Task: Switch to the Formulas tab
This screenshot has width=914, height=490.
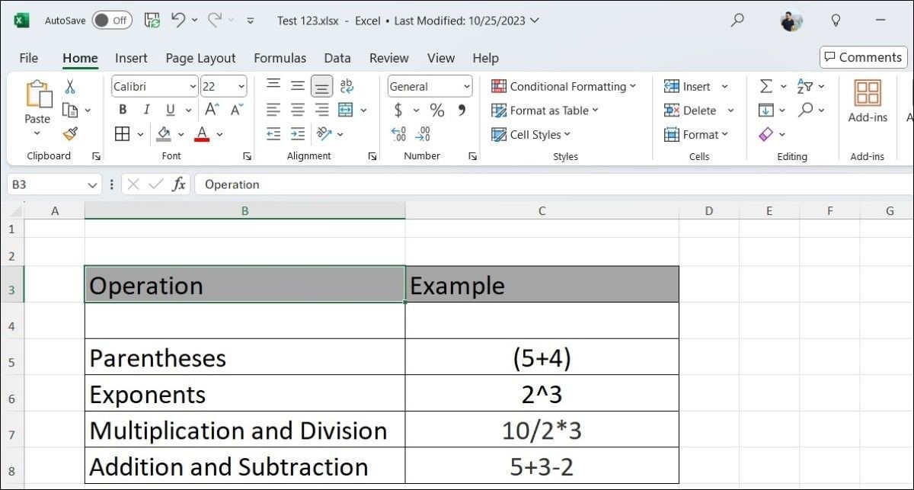Action: click(x=280, y=58)
